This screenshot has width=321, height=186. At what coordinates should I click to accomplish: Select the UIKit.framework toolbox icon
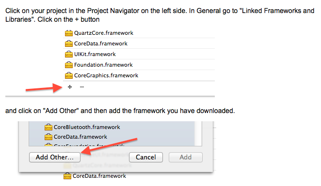pos(68,54)
